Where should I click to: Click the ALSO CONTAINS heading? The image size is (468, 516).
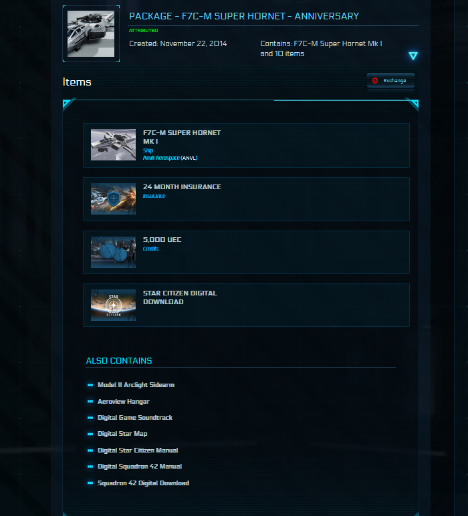(119, 361)
